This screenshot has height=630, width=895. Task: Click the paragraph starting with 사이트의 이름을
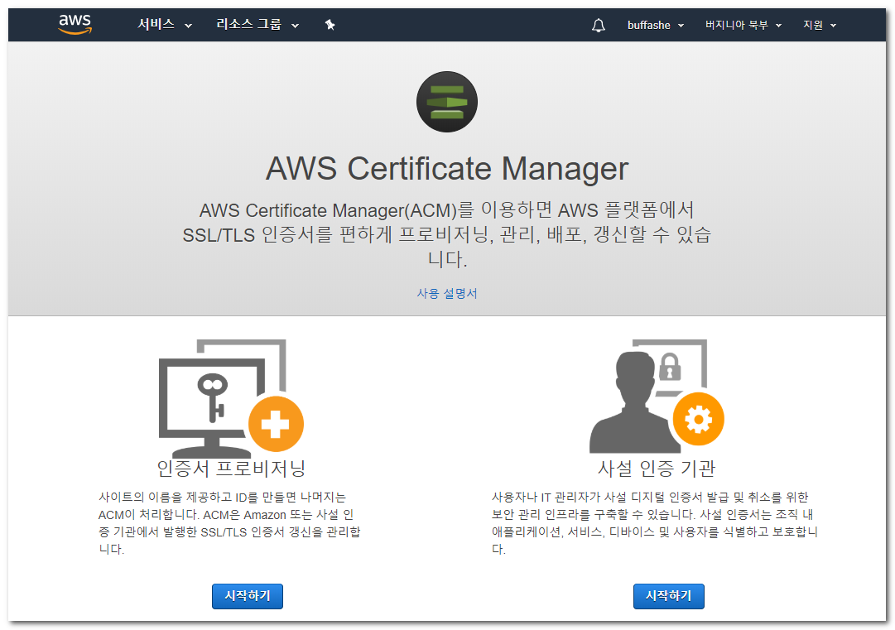coord(229,523)
